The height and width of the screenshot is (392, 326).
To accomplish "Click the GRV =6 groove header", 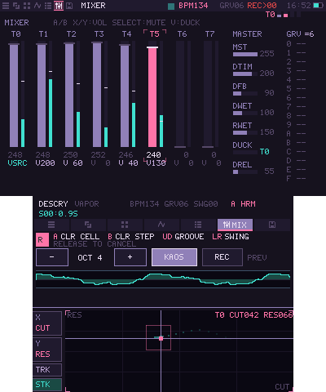I will click(x=300, y=34).
